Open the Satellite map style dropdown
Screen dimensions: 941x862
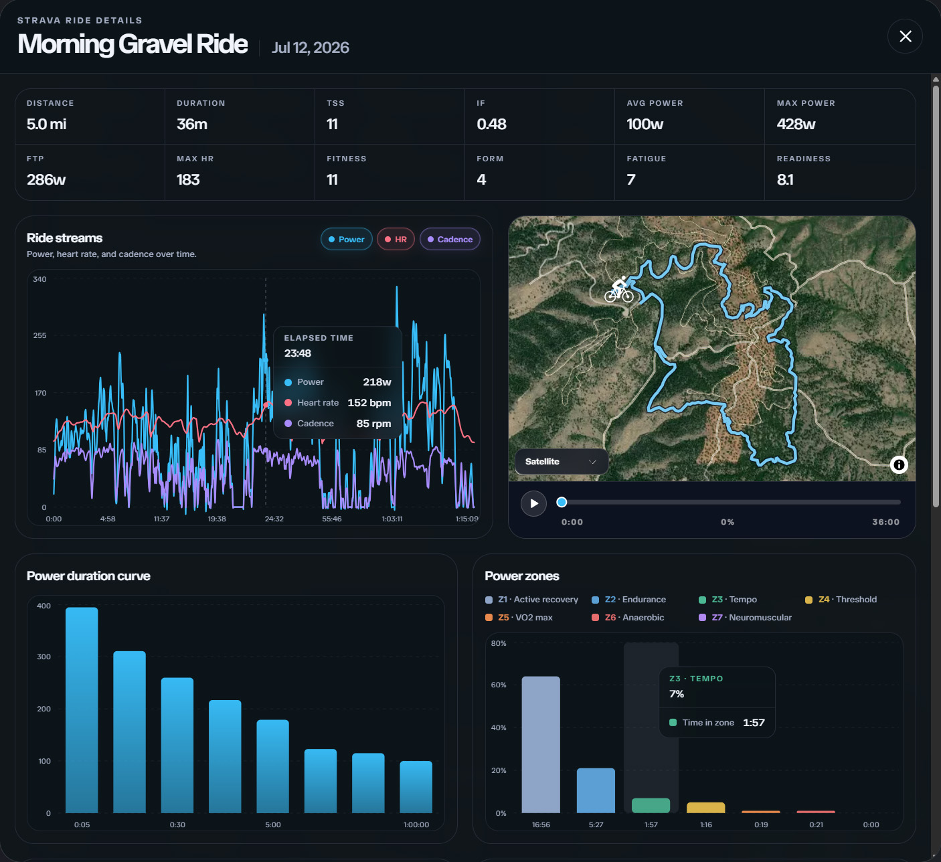point(561,462)
